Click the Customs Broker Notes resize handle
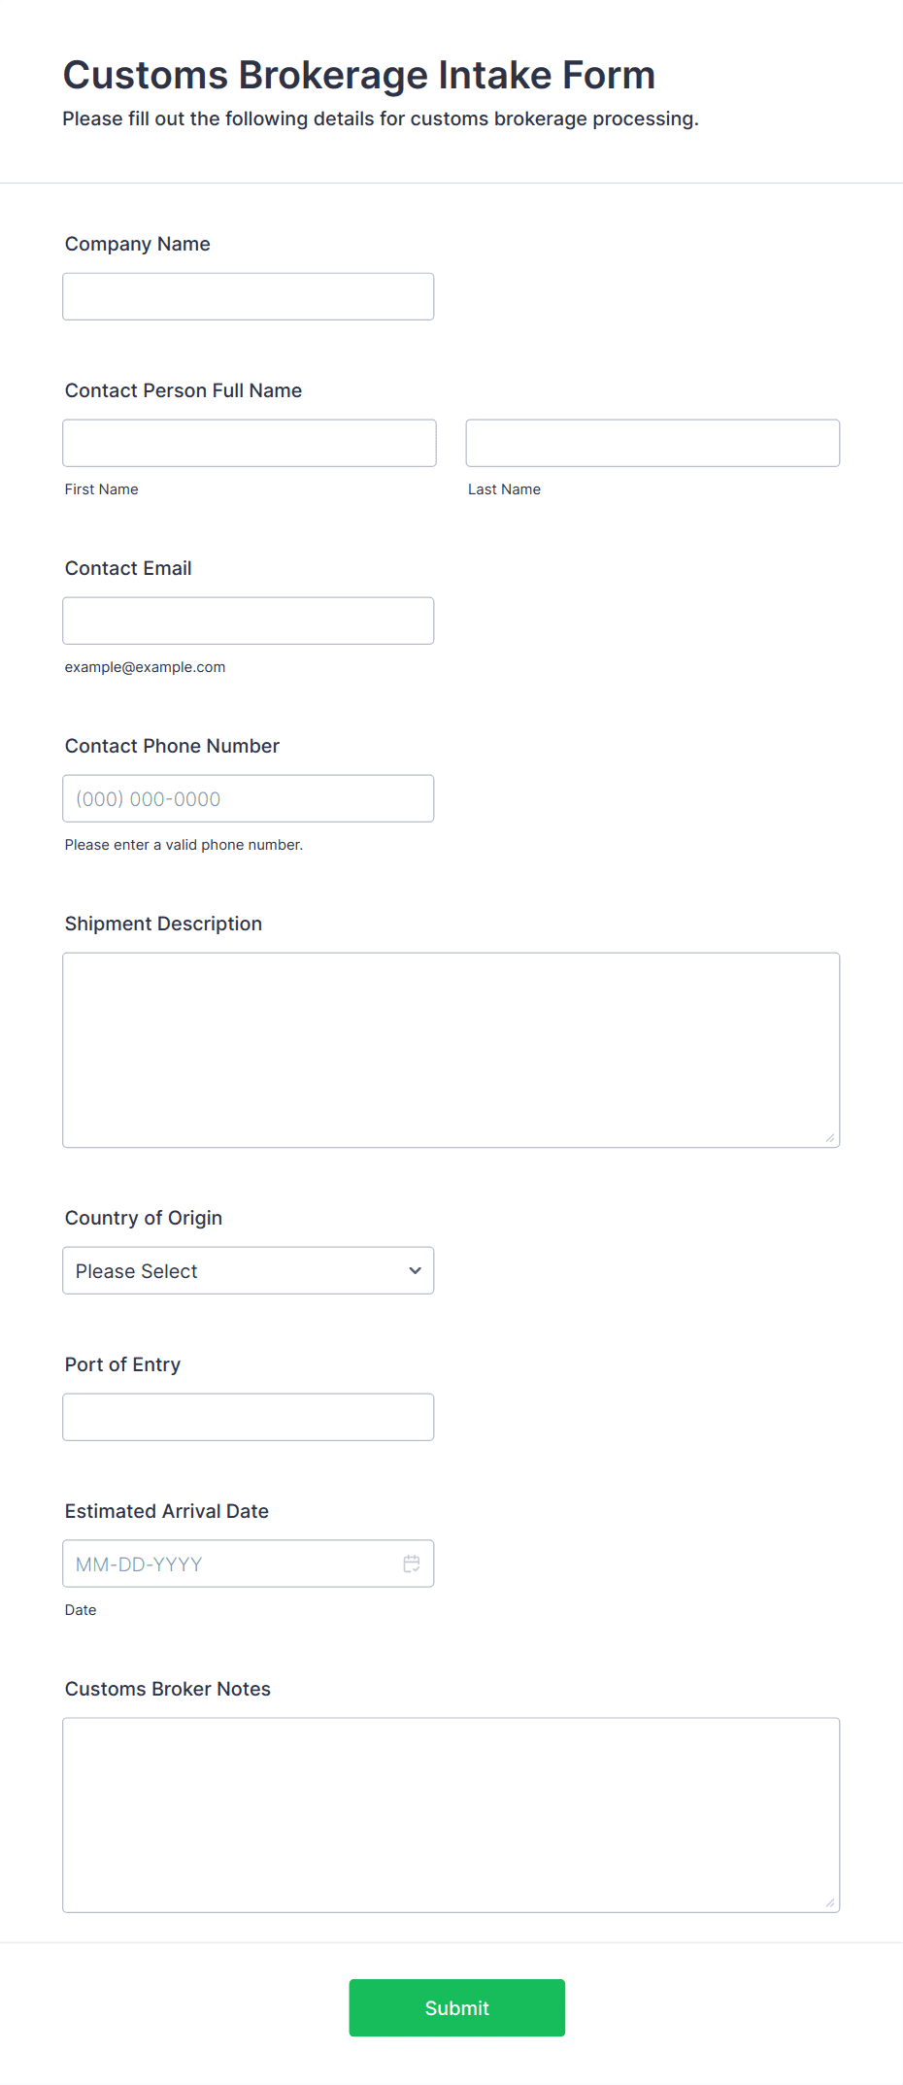The height and width of the screenshot is (2085, 903). pyautogui.click(x=830, y=1902)
